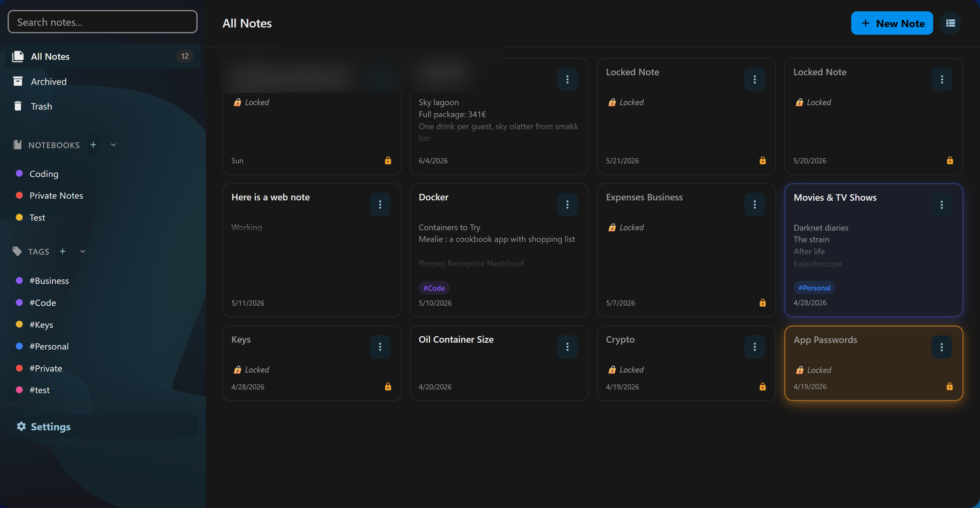Open the Expenses Business note title

pos(644,197)
